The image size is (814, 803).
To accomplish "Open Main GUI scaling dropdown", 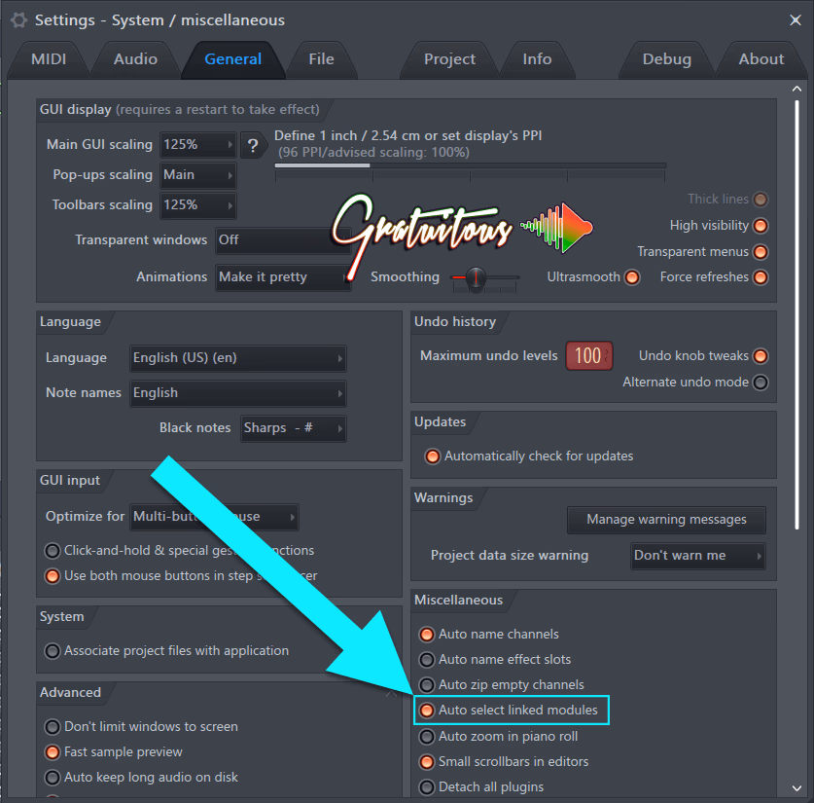I will pyautogui.click(x=197, y=144).
